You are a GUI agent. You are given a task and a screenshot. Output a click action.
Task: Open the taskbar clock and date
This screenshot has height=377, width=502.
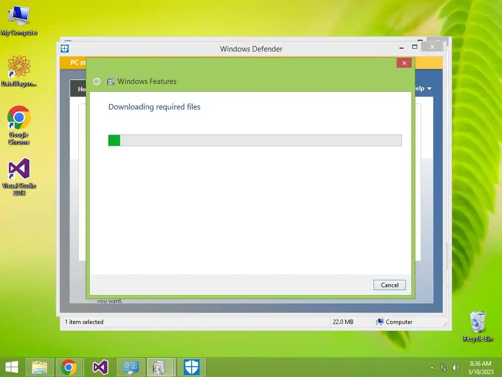pyautogui.click(x=480, y=368)
